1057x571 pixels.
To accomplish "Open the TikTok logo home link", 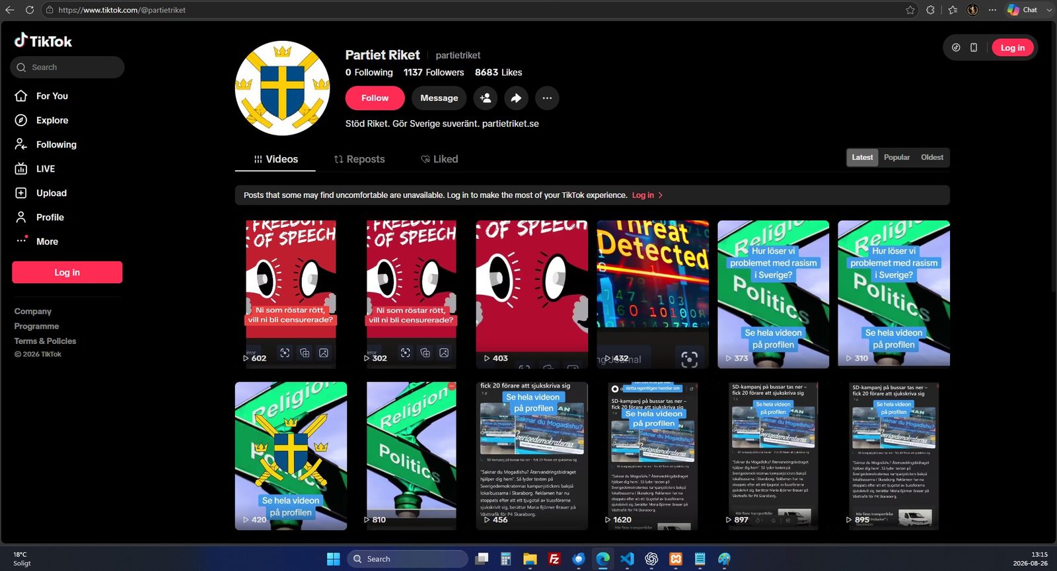I will pos(44,41).
